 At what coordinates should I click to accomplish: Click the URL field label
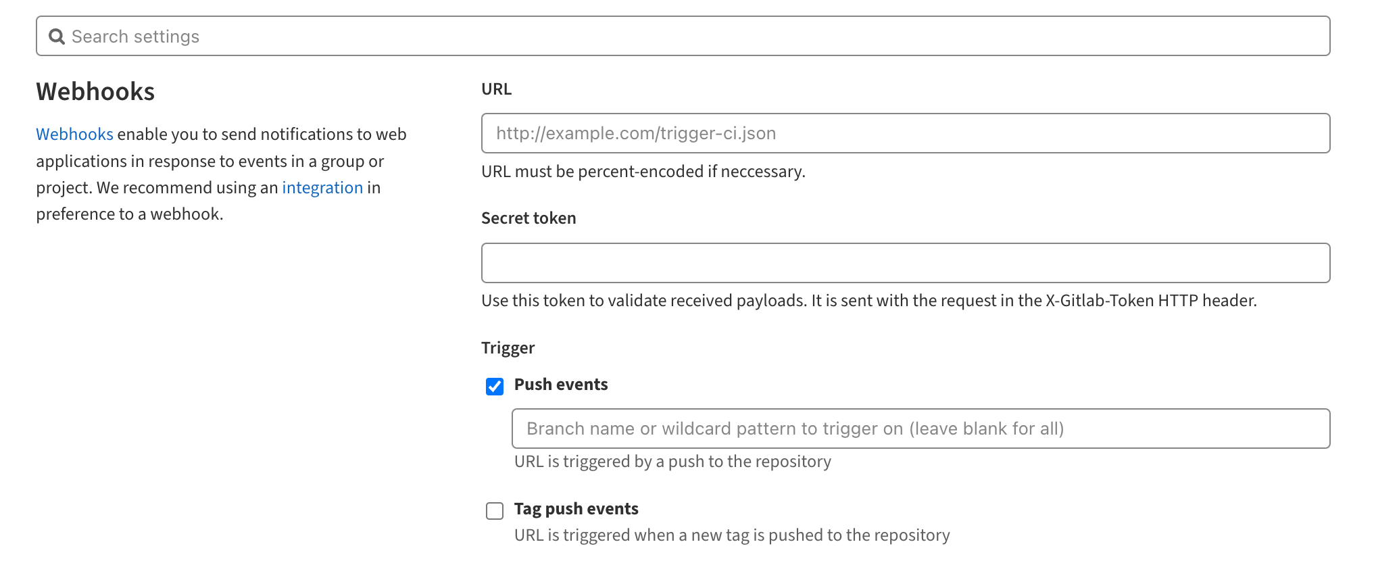click(496, 89)
